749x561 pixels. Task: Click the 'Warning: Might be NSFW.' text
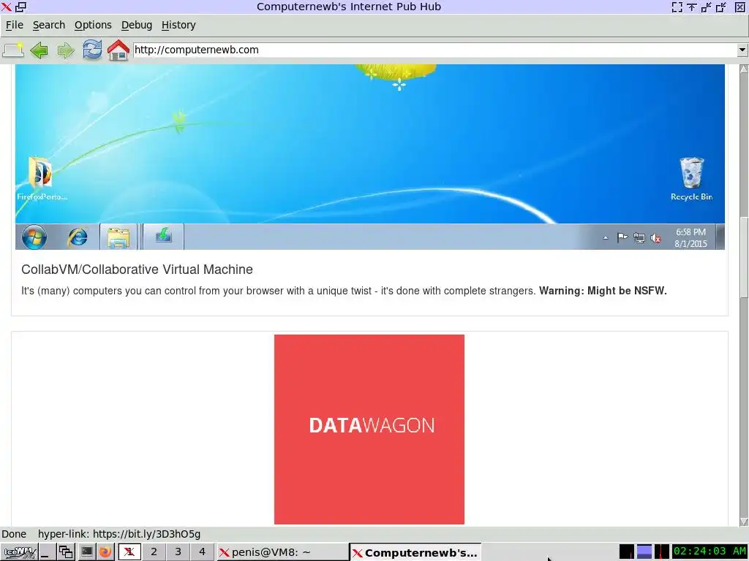point(603,291)
